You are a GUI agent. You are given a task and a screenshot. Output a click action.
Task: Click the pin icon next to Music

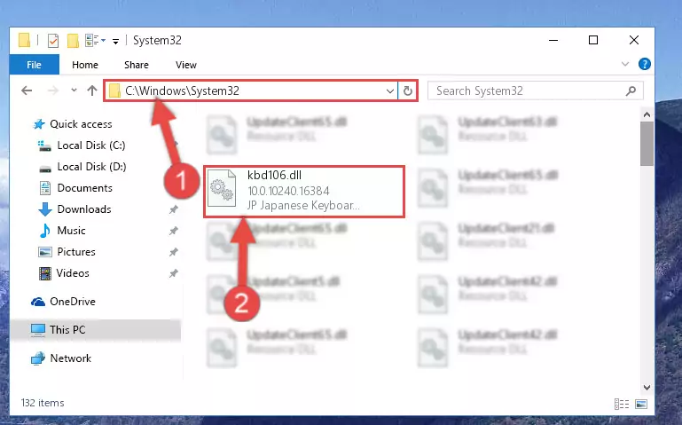(x=174, y=231)
